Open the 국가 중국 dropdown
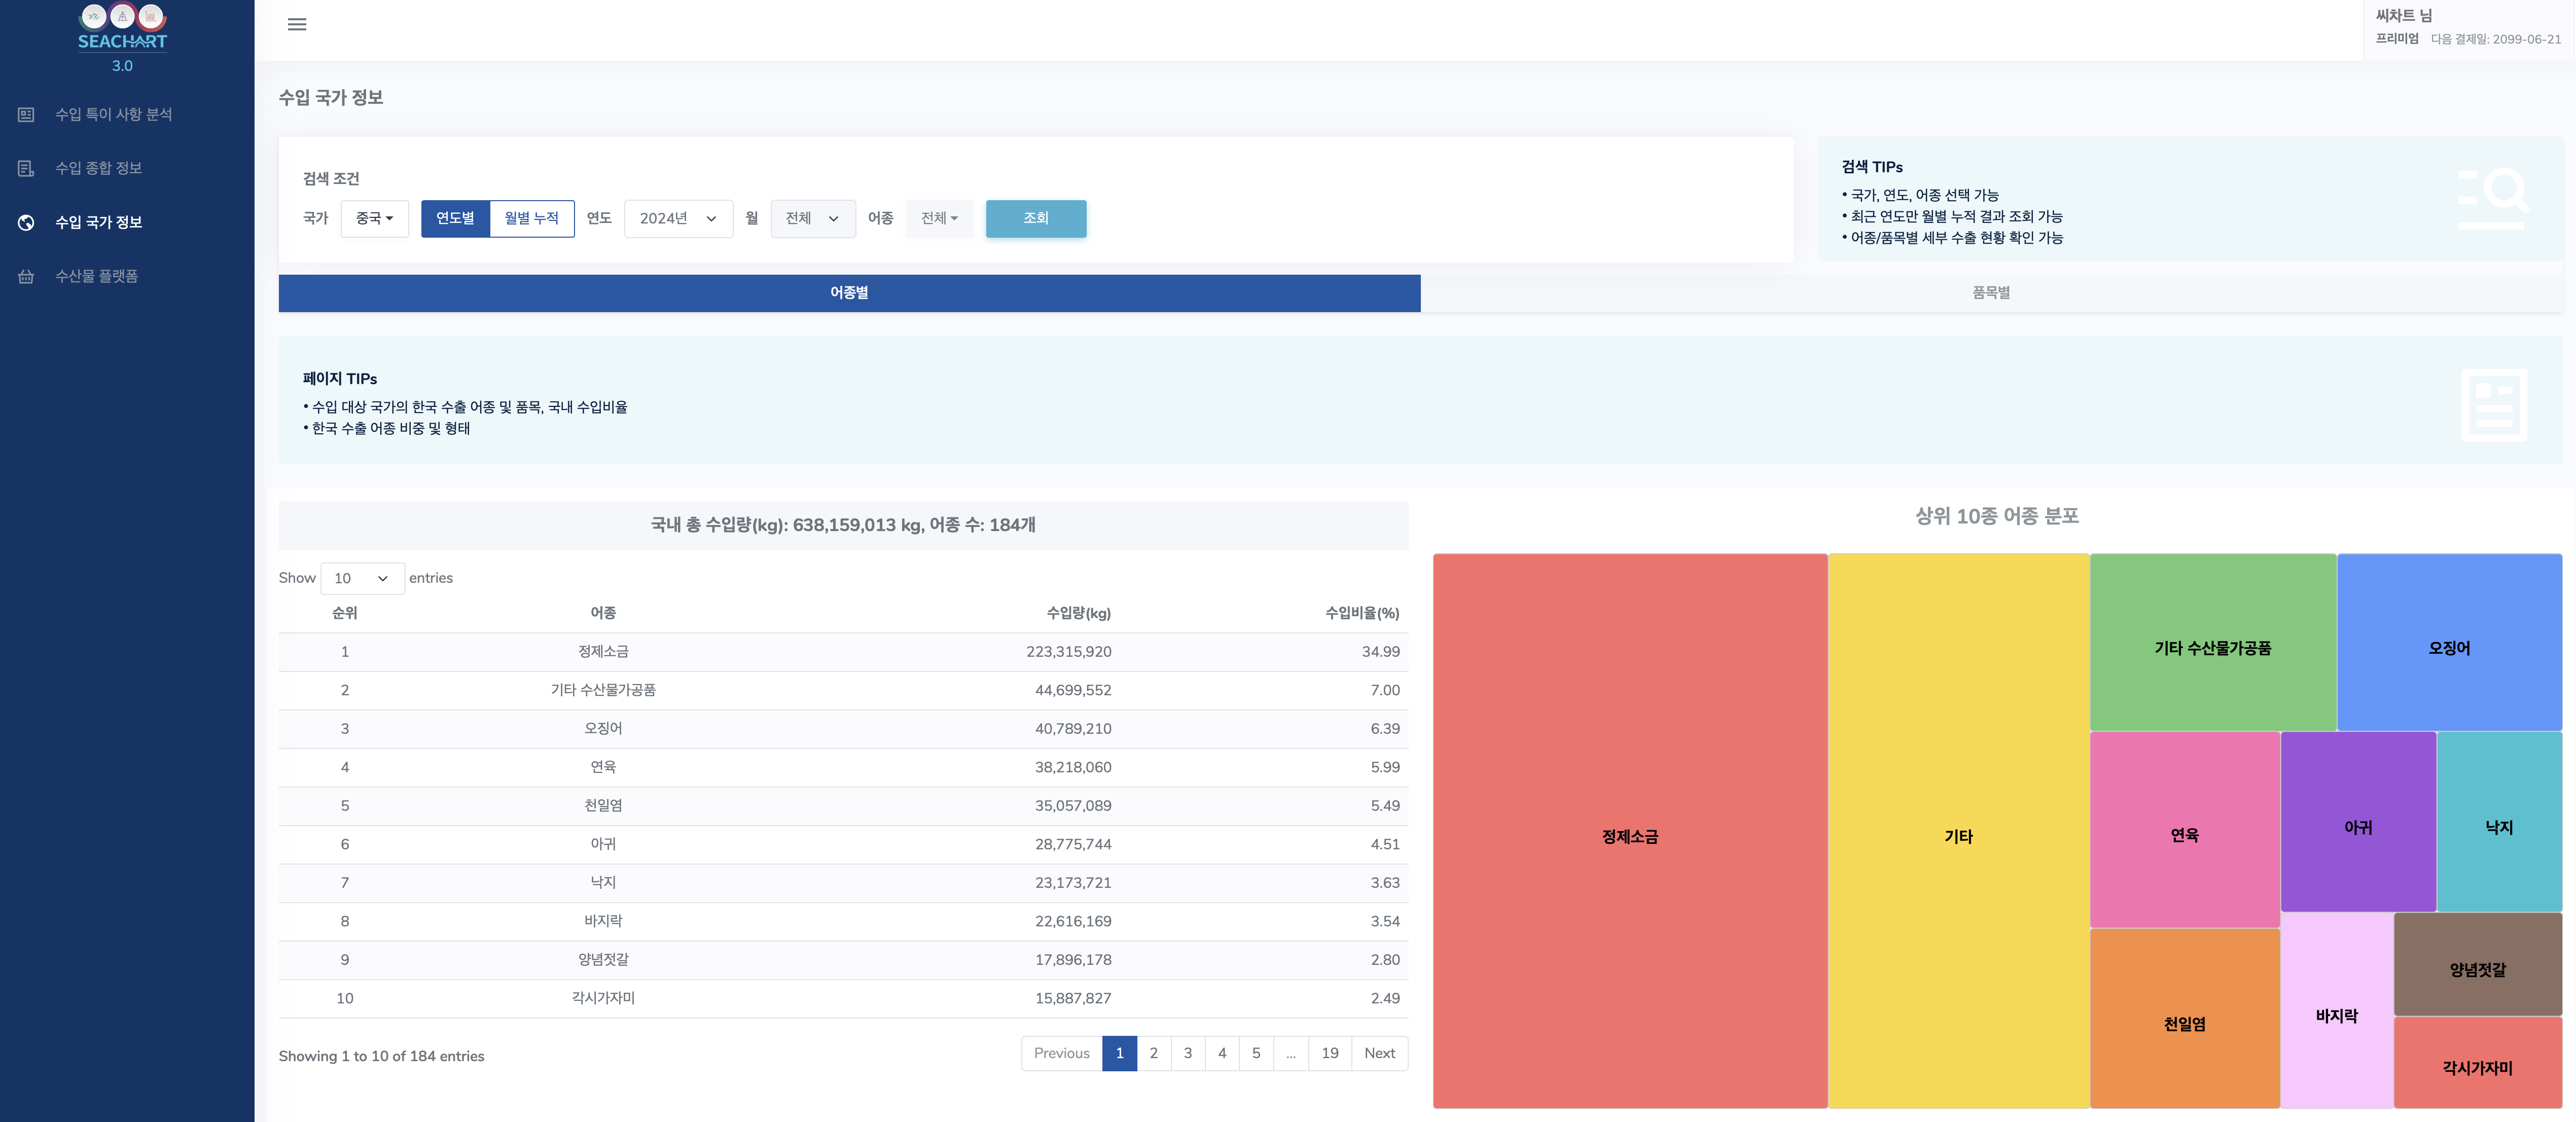This screenshot has height=1122, width=2576. [x=374, y=219]
